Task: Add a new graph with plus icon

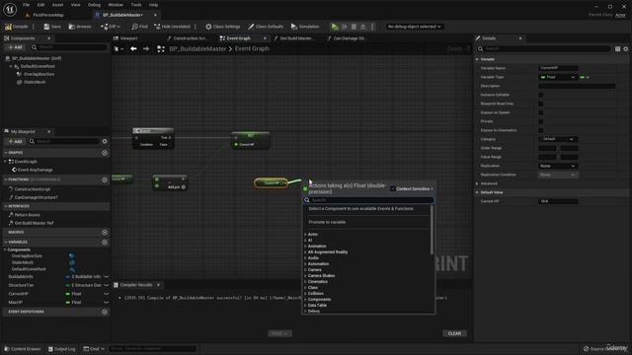Action: coord(105,153)
